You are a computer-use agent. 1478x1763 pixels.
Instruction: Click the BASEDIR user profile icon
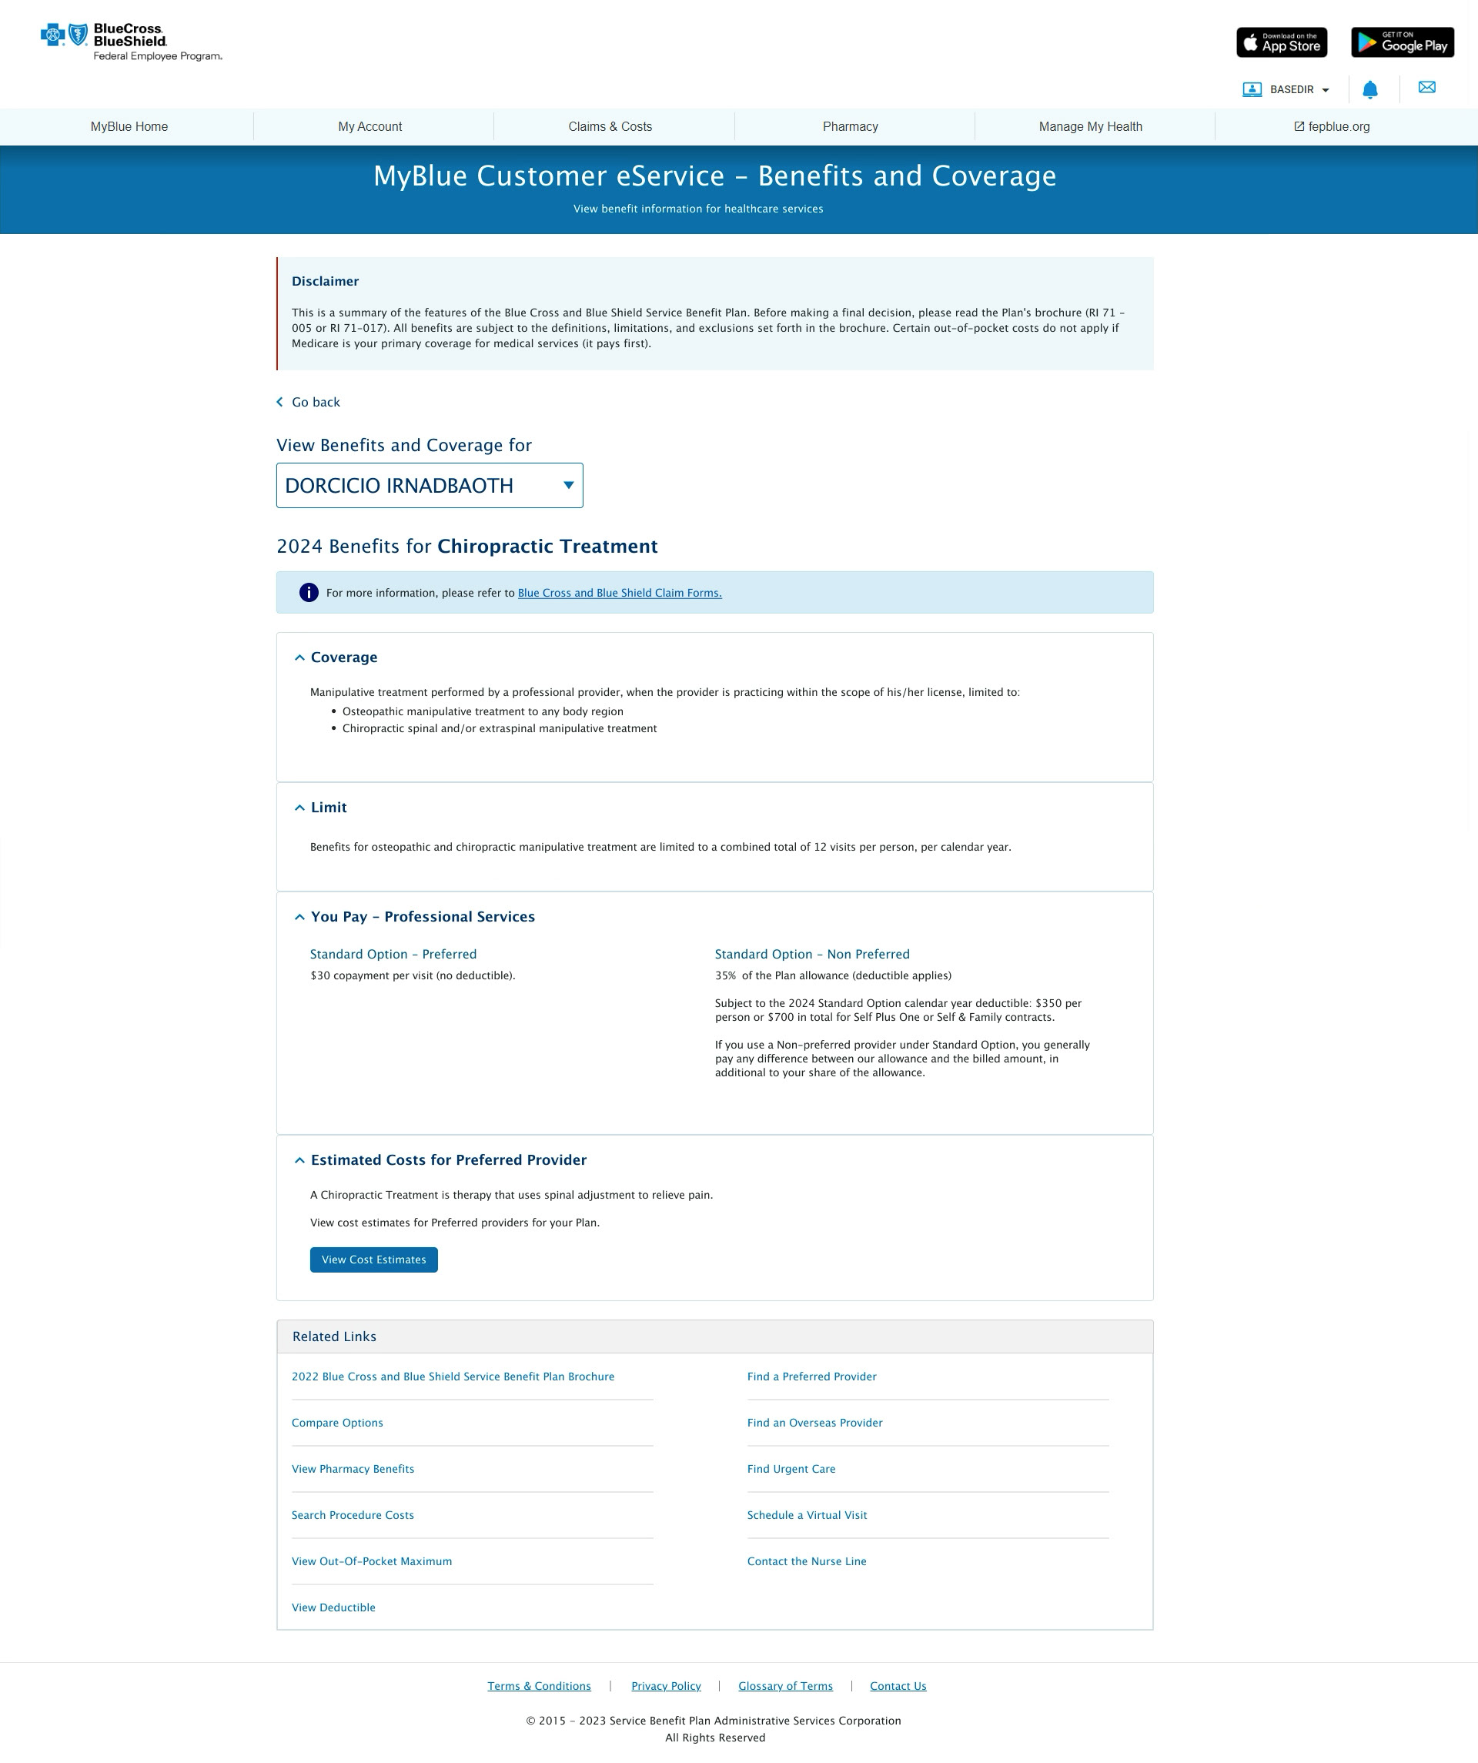(1252, 90)
